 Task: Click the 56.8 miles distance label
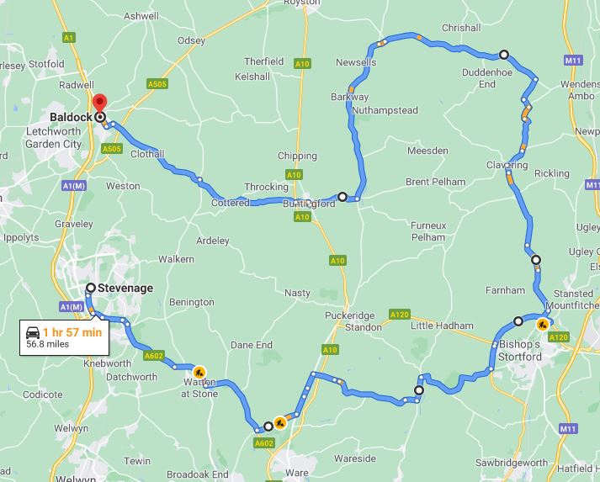pyautogui.click(x=47, y=344)
